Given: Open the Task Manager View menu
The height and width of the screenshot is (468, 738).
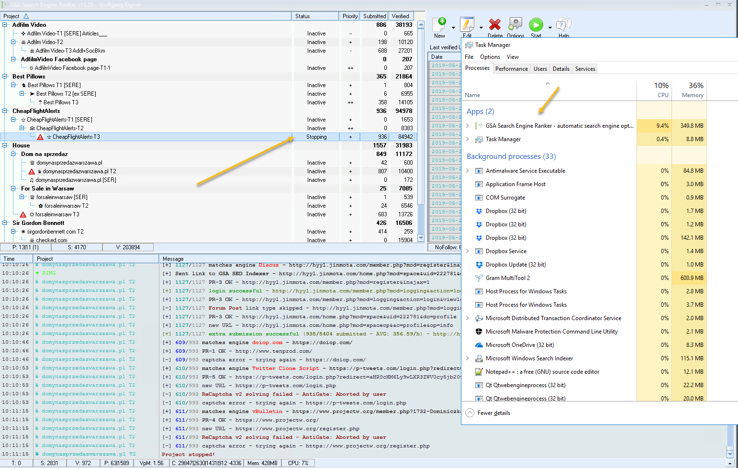Looking at the screenshot, I should (513, 57).
